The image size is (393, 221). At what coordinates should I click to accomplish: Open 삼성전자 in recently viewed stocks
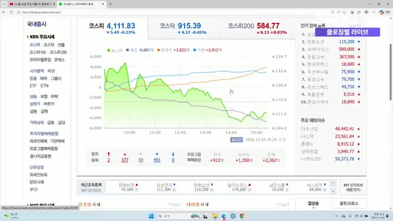164,185
